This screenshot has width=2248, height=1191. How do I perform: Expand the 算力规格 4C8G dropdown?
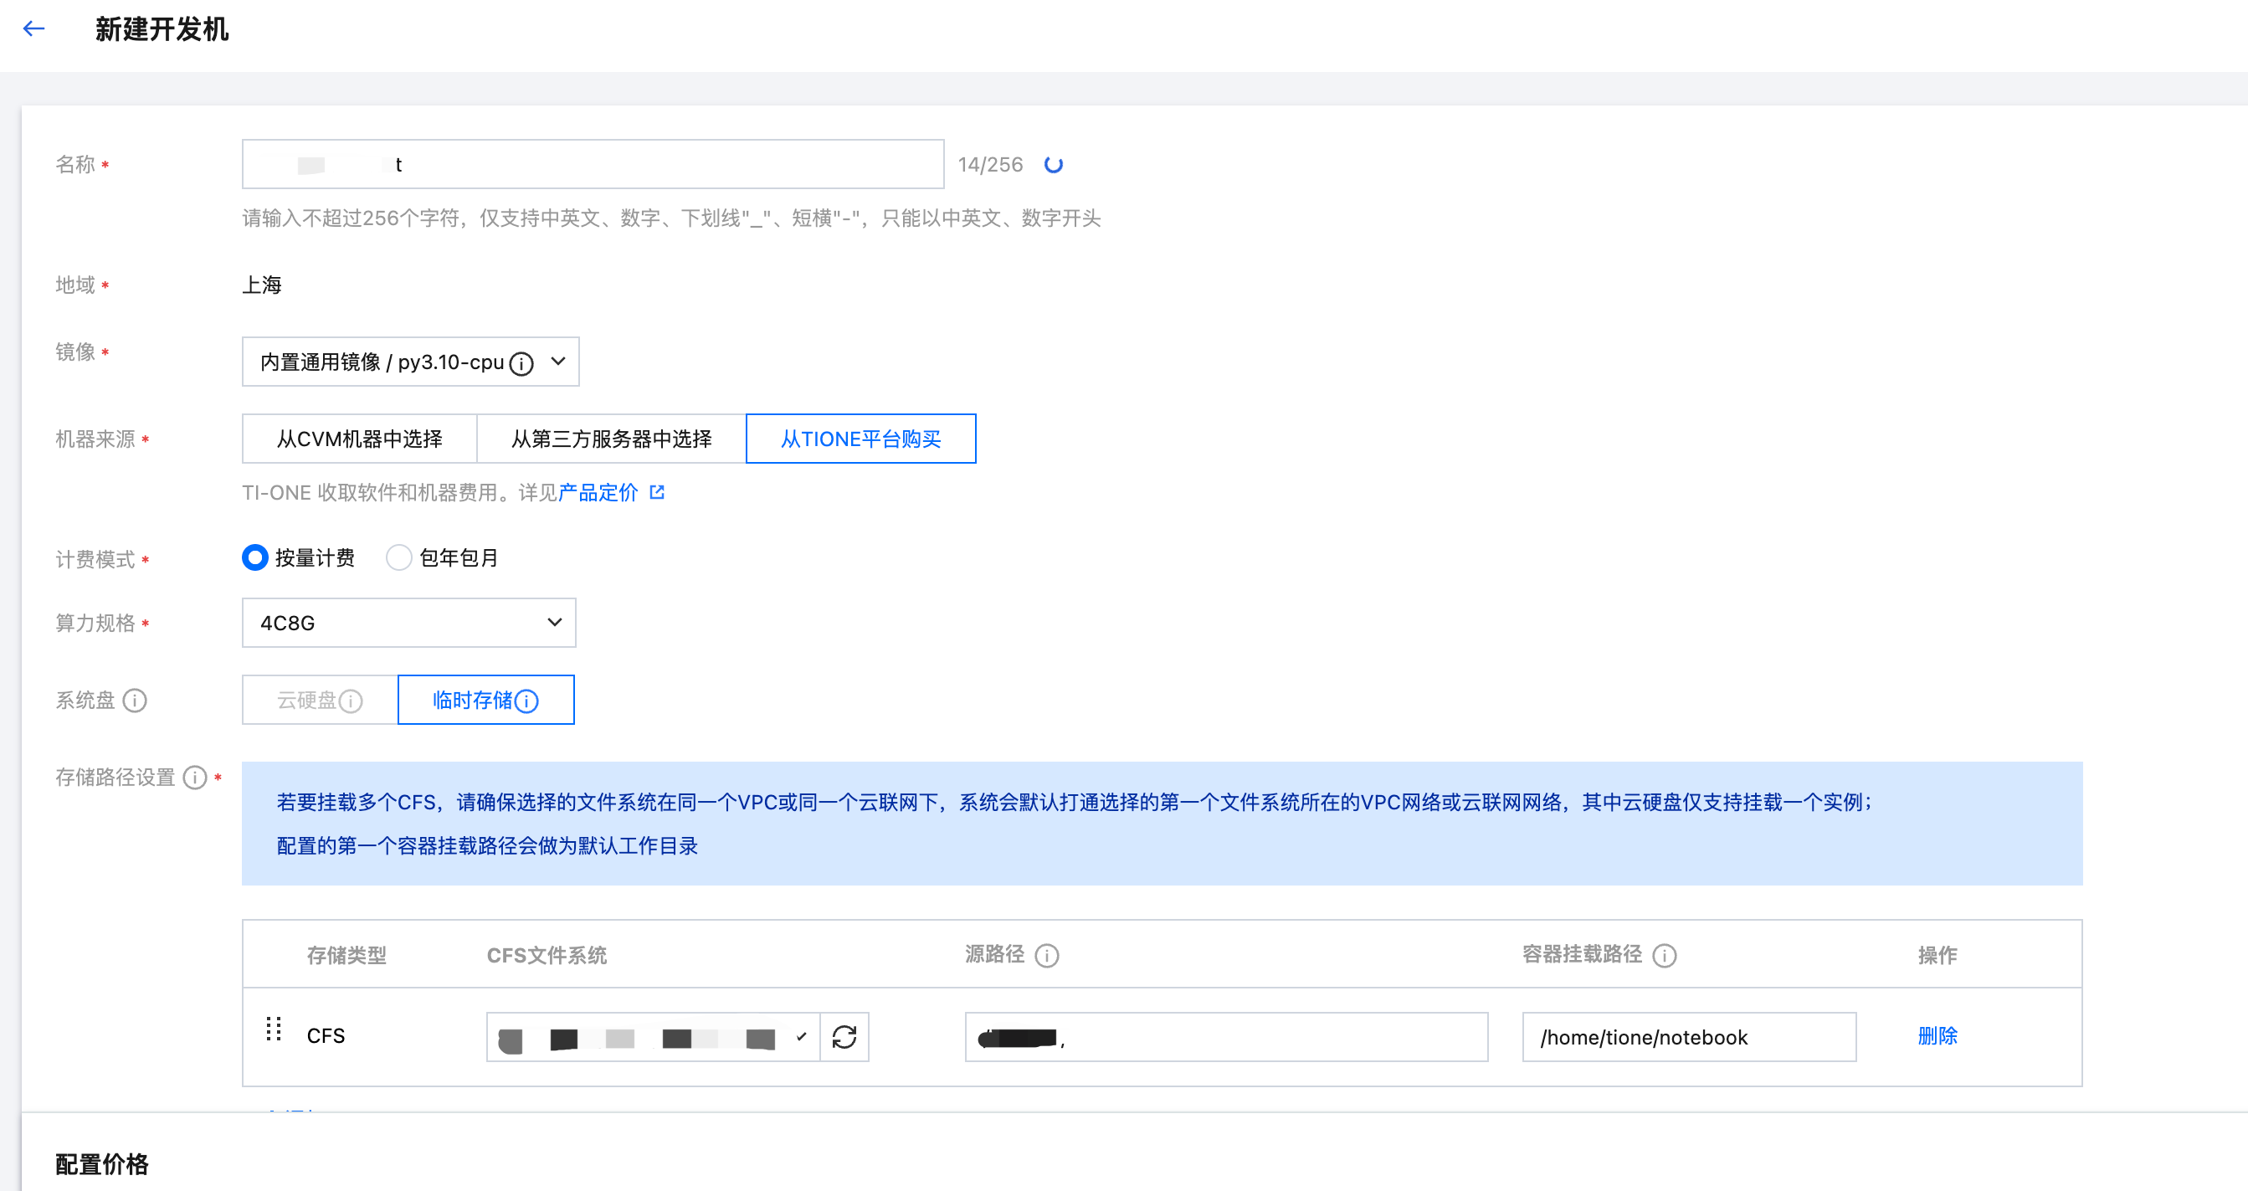tap(408, 623)
